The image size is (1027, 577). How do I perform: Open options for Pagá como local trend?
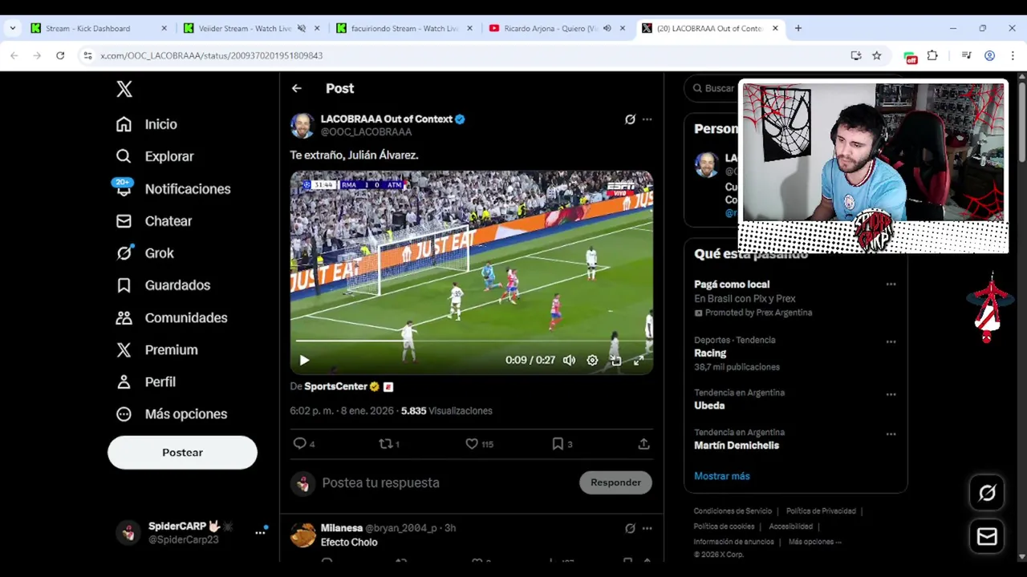[x=891, y=284]
